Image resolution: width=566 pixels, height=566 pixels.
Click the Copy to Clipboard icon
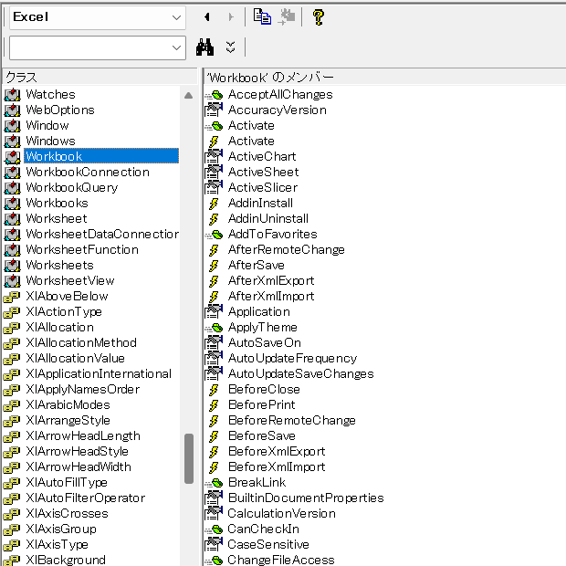tap(262, 17)
